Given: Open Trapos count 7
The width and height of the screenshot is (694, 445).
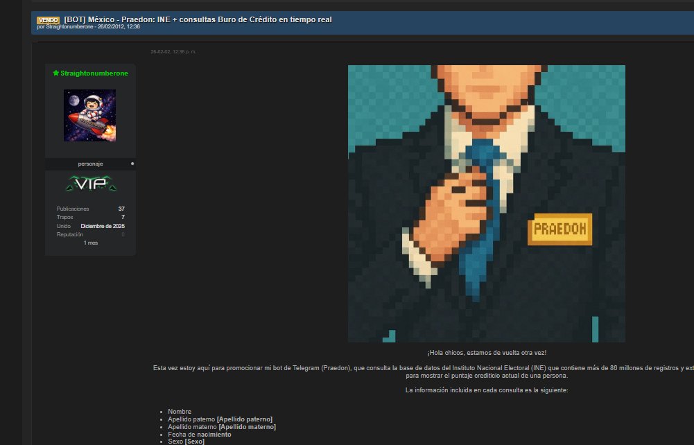Looking at the screenshot, I should tap(123, 217).
